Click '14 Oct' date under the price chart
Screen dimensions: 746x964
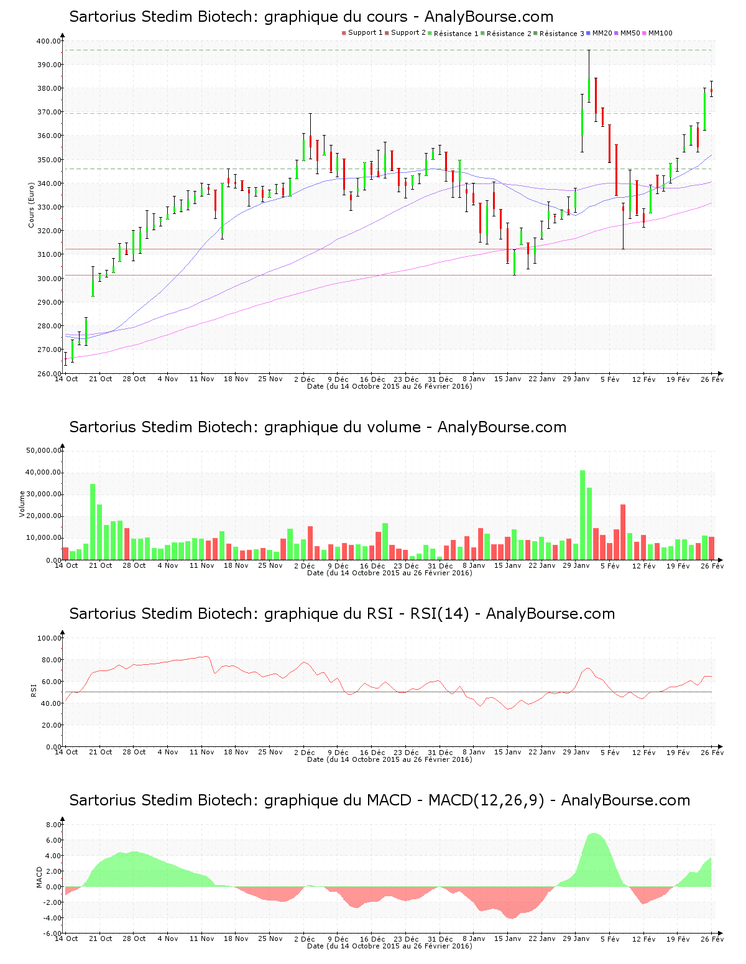point(67,379)
